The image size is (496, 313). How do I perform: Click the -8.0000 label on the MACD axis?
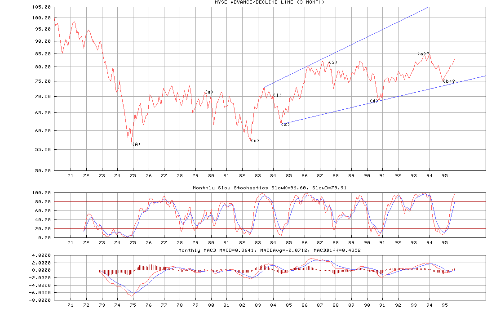pyautogui.click(x=40, y=300)
